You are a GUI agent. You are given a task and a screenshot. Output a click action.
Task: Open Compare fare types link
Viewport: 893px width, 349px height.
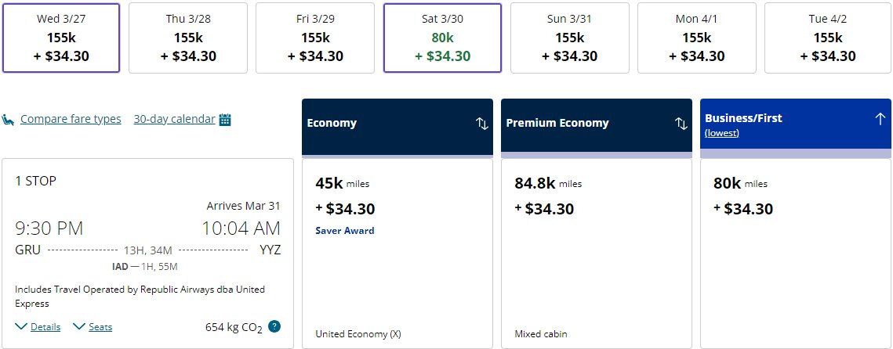[x=71, y=120]
